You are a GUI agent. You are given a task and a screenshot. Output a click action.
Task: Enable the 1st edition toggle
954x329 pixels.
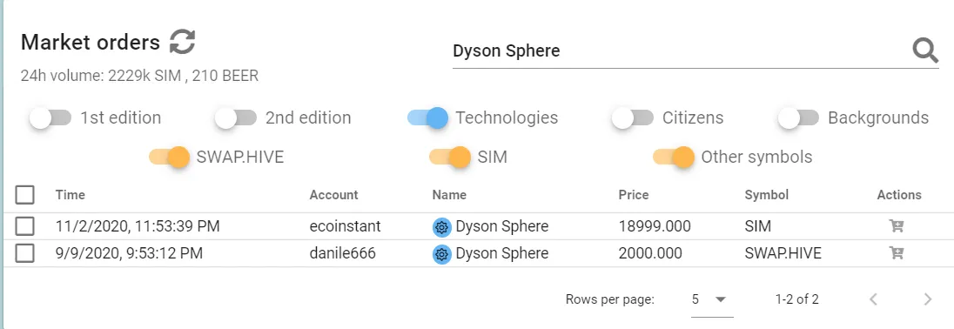pyautogui.click(x=50, y=118)
